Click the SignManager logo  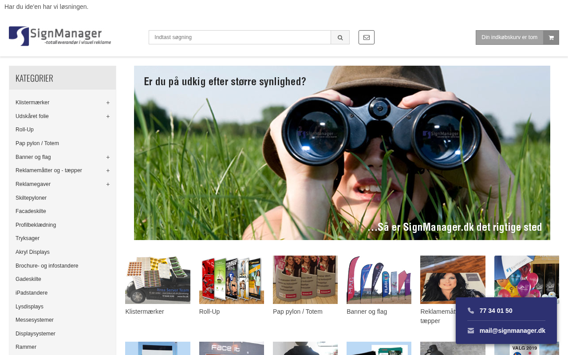(x=60, y=36)
